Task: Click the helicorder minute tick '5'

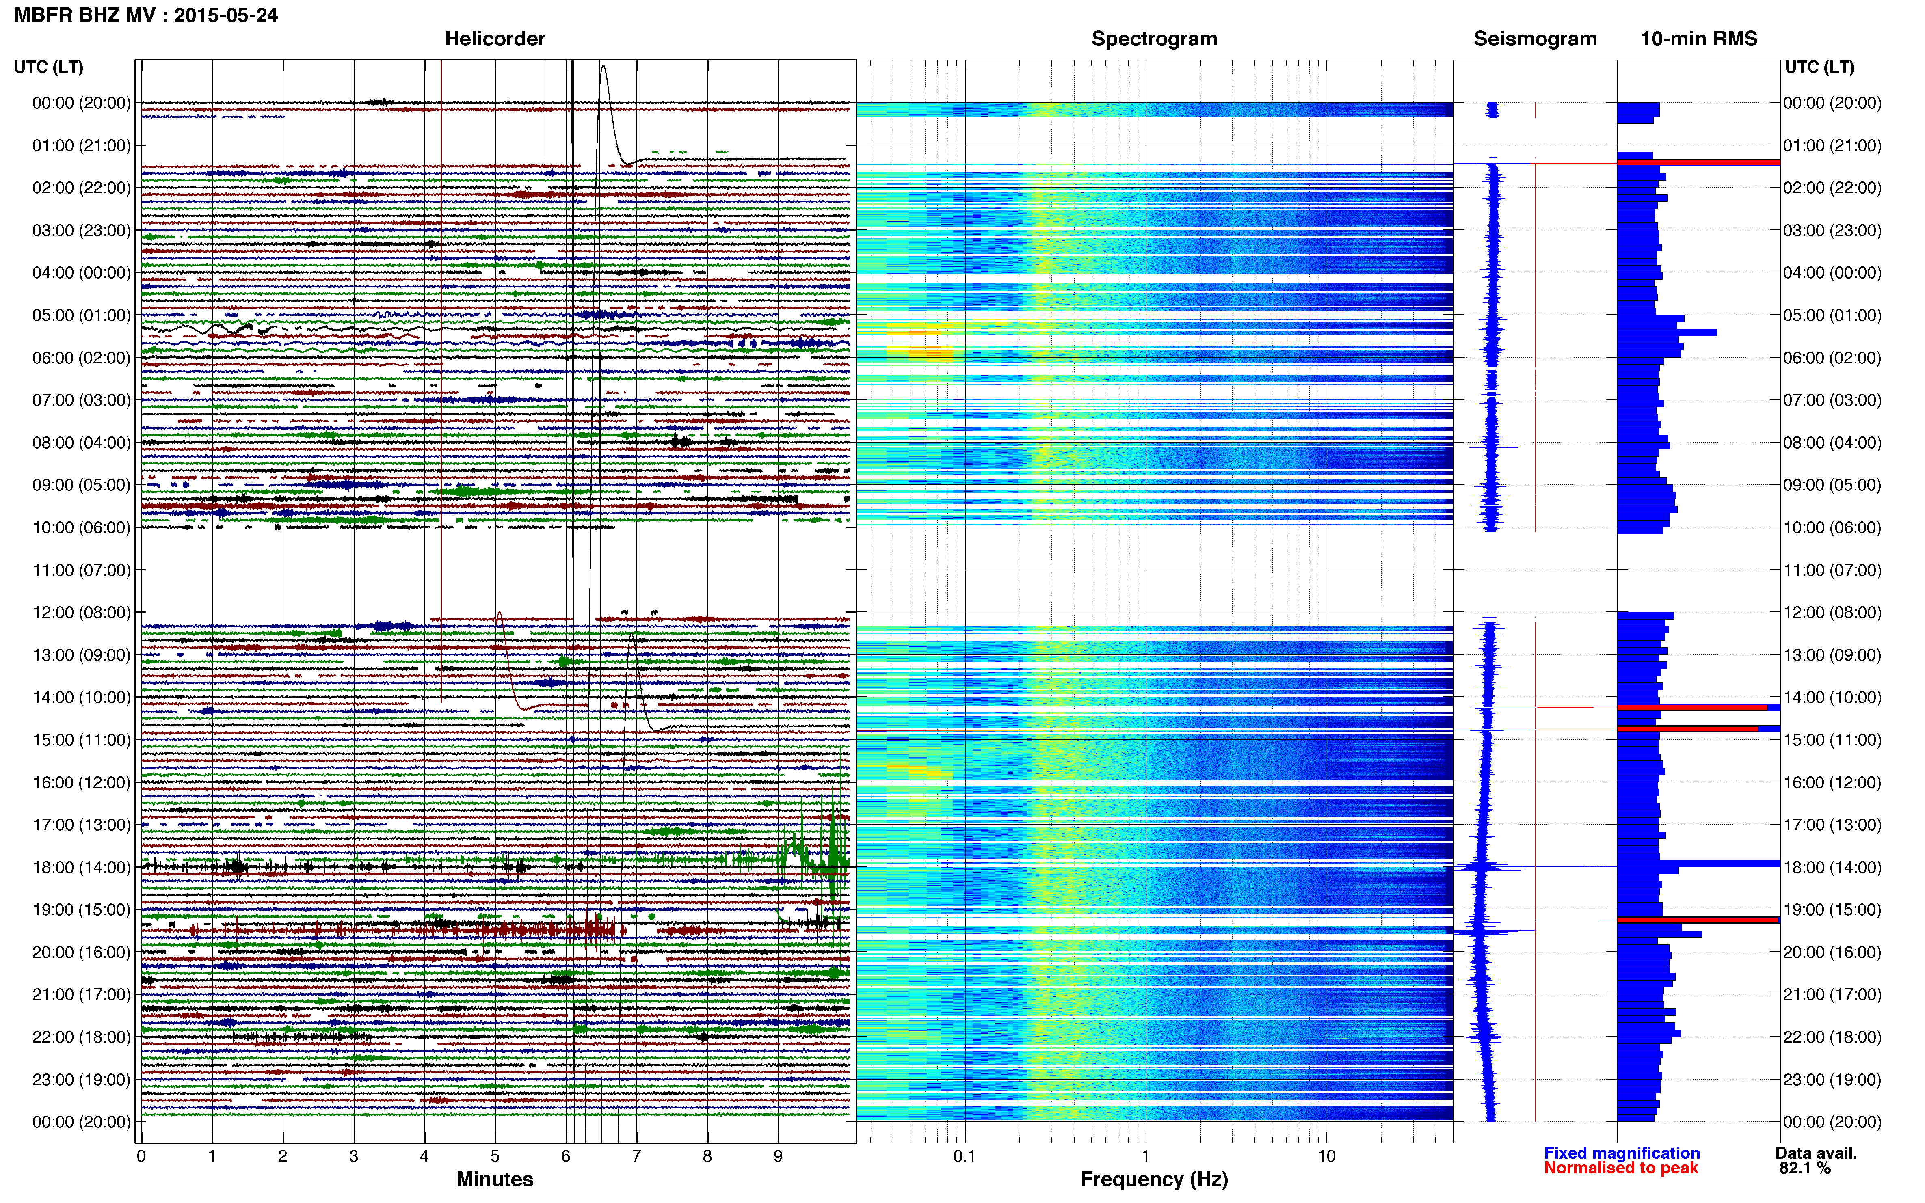Action: tap(495, 1156)
